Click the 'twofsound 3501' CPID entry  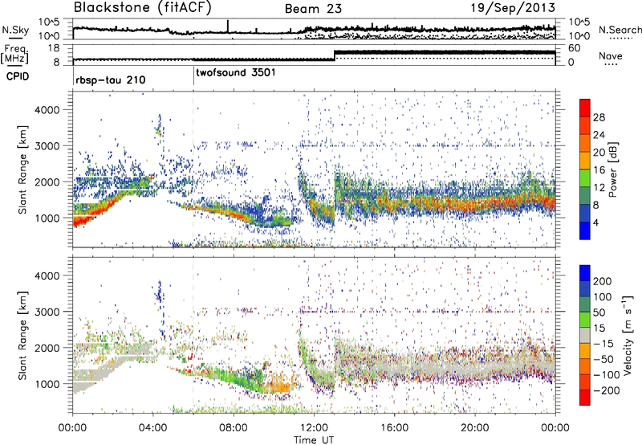236,72
